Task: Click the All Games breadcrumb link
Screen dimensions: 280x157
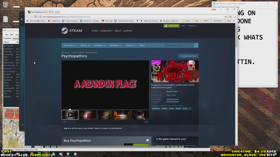Action: [x=66, y=52]
